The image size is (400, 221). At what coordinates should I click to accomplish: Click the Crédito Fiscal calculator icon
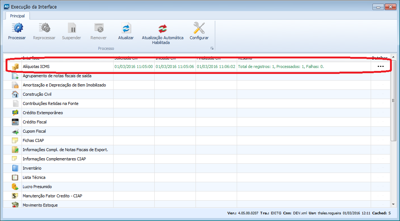click(x=15, y=122)
